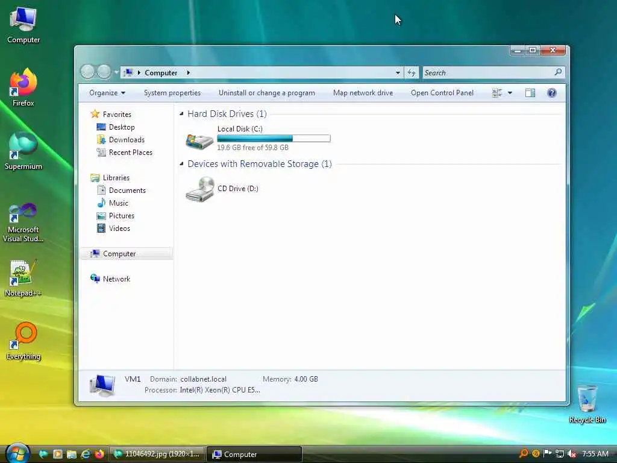
Task: Open Music library in navigation pane
Action: pyautogui.click(x=119, y=203)
